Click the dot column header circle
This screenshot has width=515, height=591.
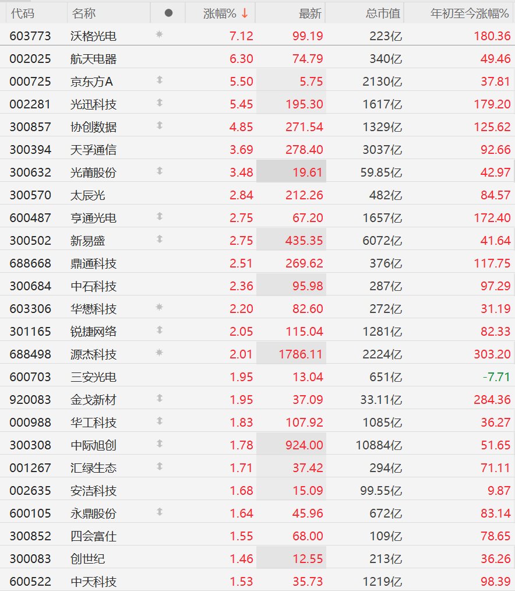(168, 13)
